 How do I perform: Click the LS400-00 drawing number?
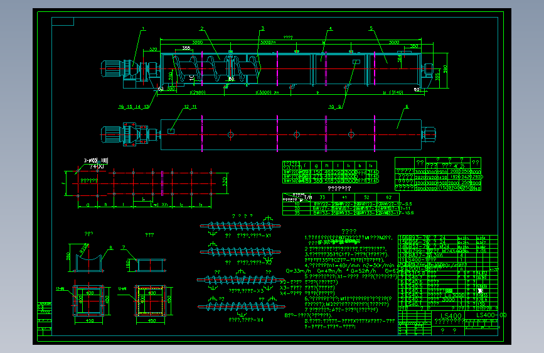(x=491, y=315)
